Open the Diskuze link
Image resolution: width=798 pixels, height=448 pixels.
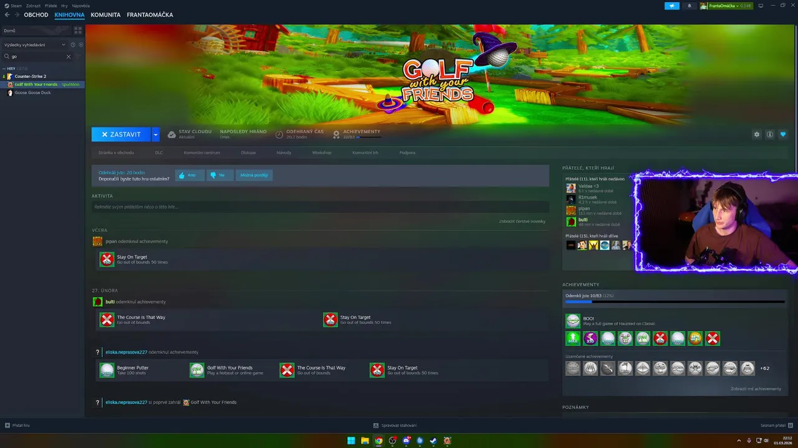pyautogui.click(x=248, y=152)
